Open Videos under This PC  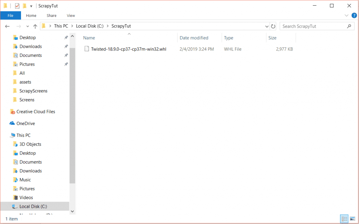click(26, 198)
